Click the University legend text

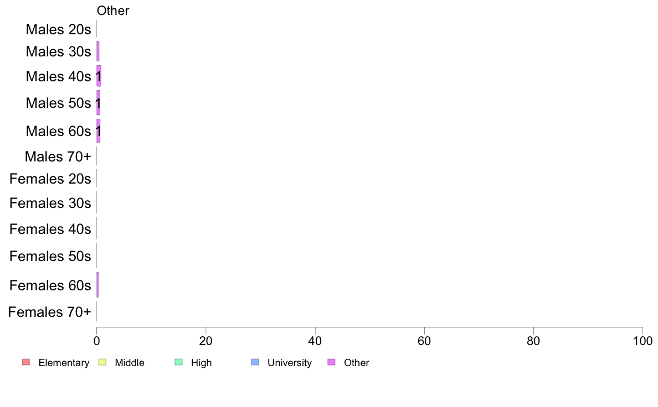(290, 363)
